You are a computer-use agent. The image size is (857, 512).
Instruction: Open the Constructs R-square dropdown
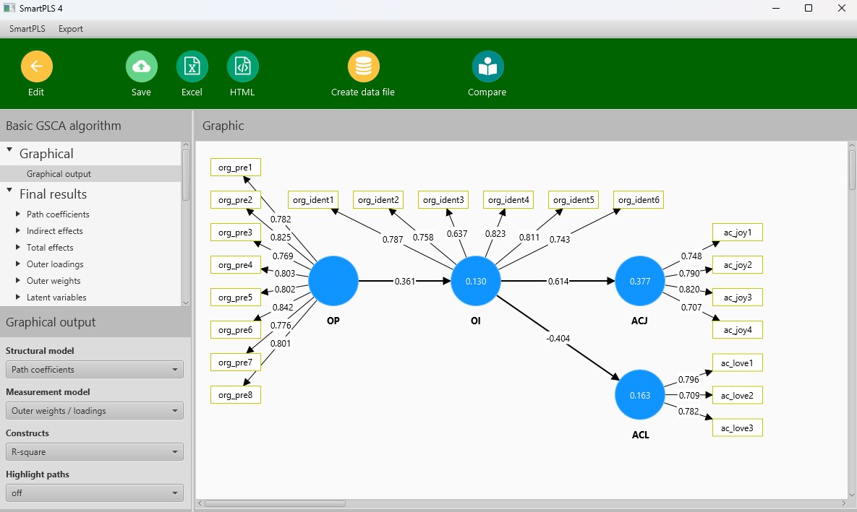click(94, 452)
